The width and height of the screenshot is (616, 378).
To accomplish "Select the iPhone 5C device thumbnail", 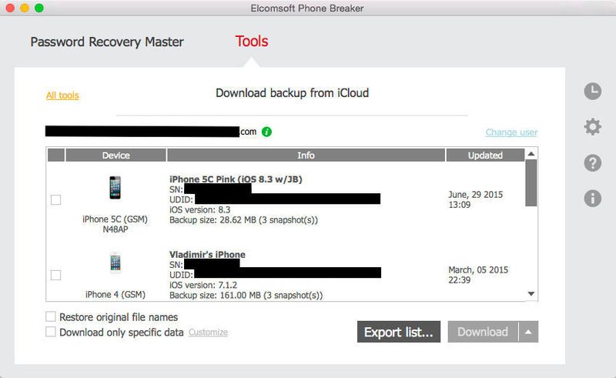I will click(115, 187).
